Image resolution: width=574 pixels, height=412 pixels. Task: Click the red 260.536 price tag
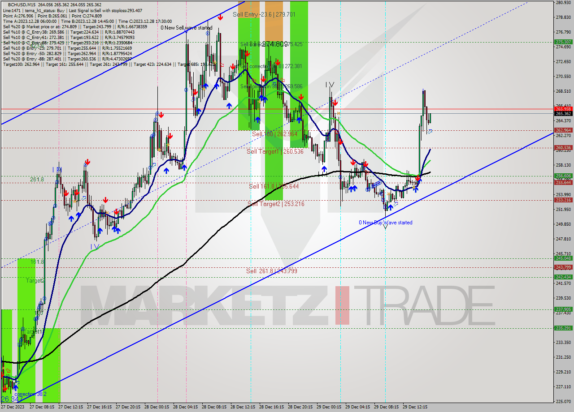(563, 147)
